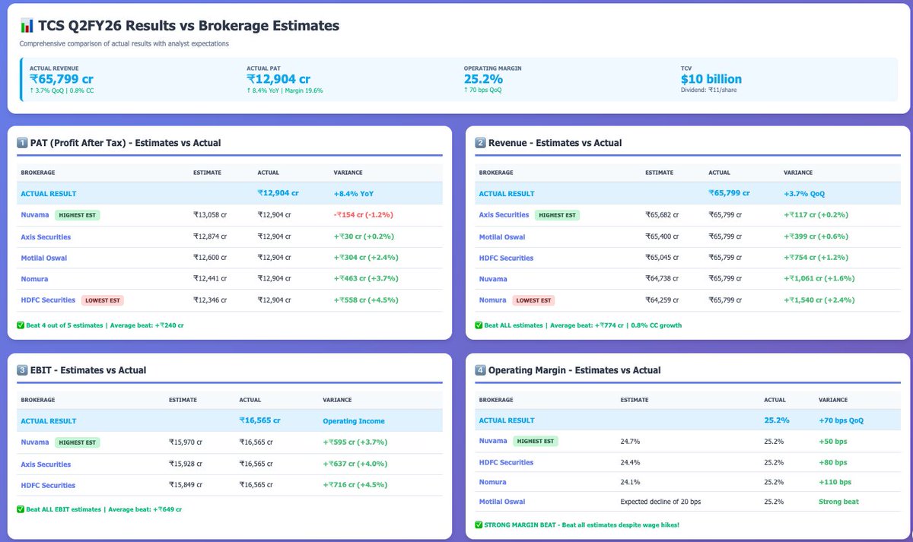This screenshot has height=542, width=913.
Task: Click variance '+₹716 cr (+4.5%)'
Action: (x=355, y=485)
